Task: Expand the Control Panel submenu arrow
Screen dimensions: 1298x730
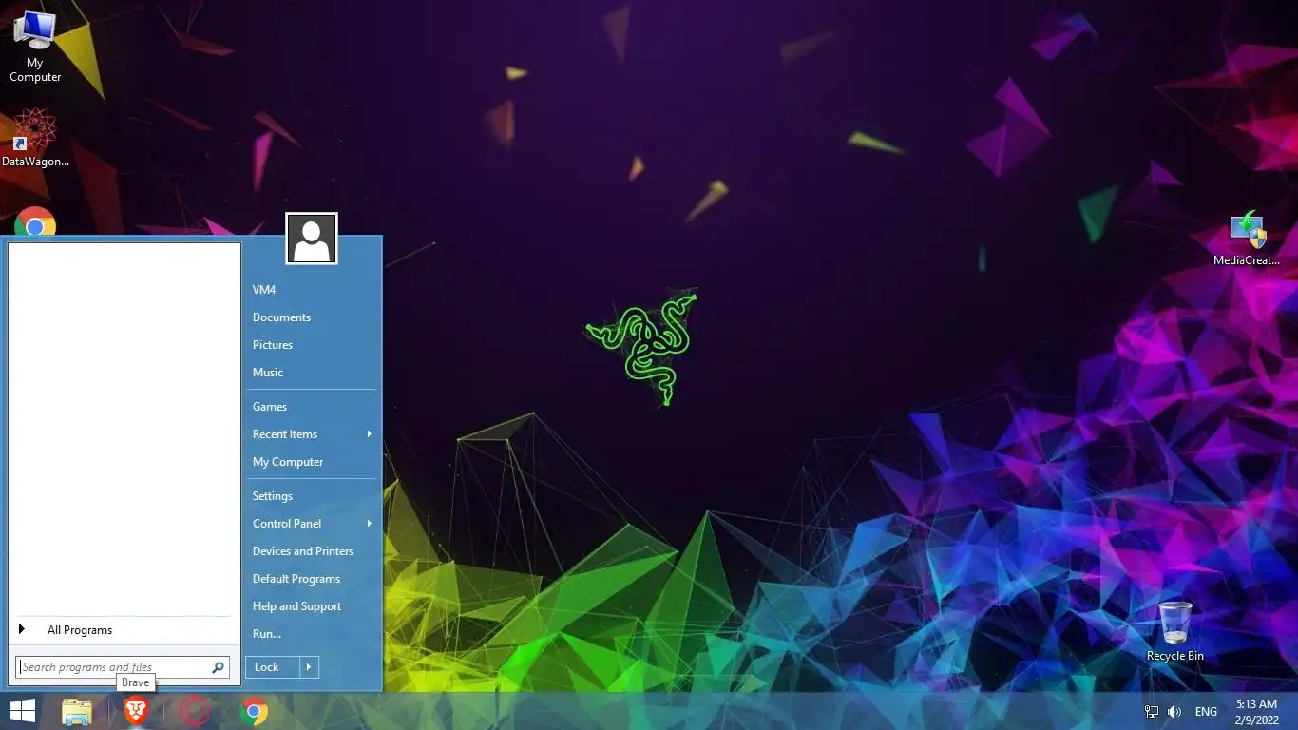Action: pos(369,524)
